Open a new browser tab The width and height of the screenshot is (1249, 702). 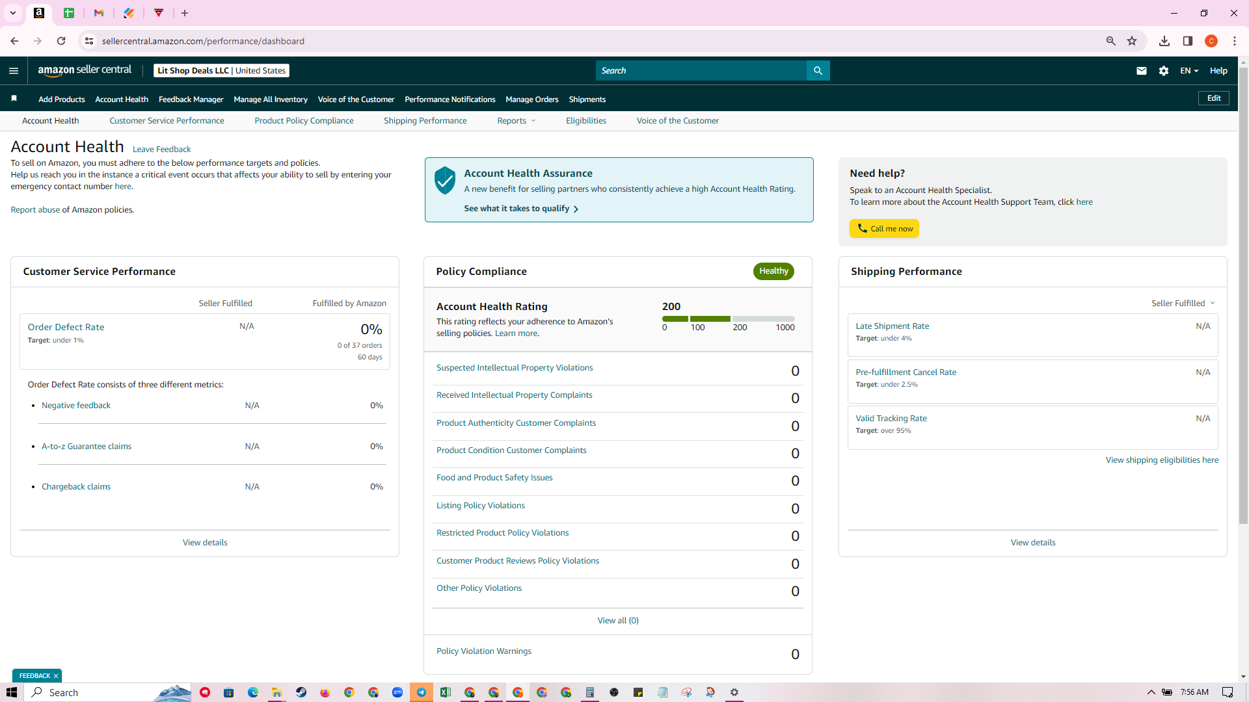pyautogui.click(x=185, y=13)
